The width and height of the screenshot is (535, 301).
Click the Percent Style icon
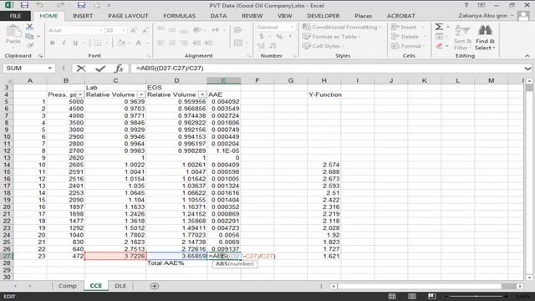click(x=279, y=37)
